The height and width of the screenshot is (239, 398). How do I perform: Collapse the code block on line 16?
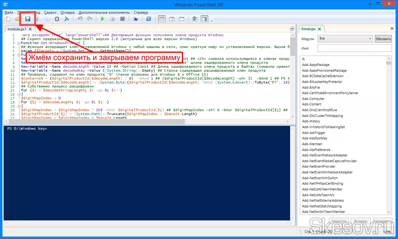click(19, 94)
